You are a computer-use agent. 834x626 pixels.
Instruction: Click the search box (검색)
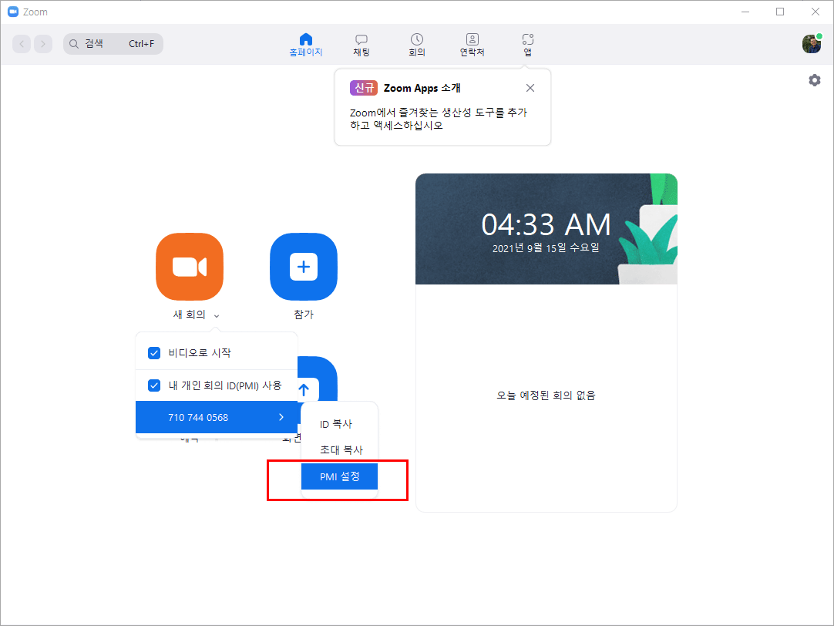113,44
